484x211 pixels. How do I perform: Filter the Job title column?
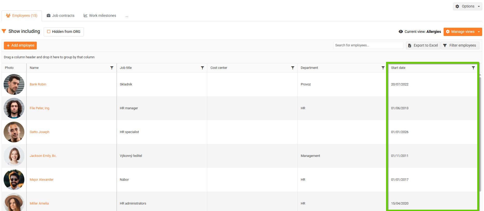coord(202,68)
